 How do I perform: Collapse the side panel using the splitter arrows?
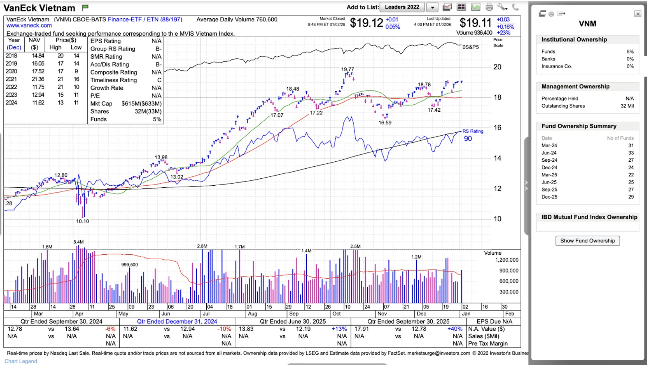(x=526, y=186)
